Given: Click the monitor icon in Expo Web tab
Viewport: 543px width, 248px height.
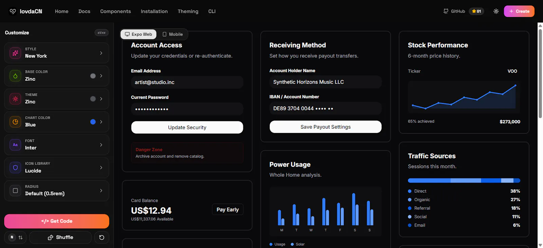Looking at the screenshot, I should pos(127,34).
